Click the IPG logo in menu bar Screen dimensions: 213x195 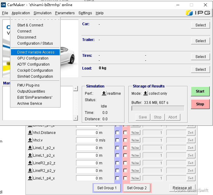click(198, 13)
